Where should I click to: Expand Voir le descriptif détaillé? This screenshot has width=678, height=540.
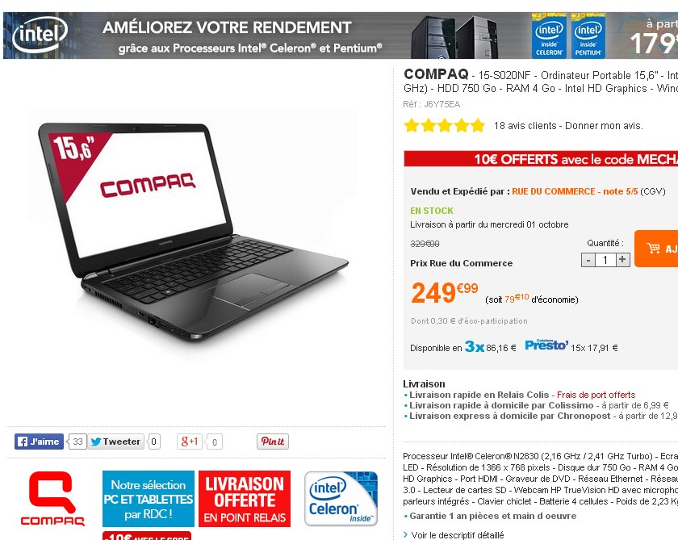[458, 535]
